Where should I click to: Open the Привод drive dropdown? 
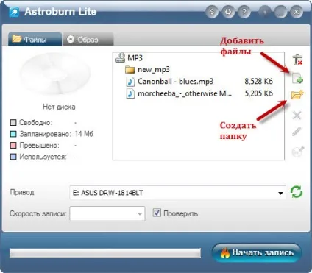tap(177, 193)
